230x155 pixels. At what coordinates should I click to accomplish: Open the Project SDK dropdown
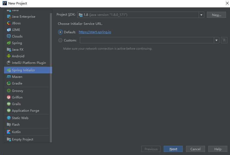coord(201,15)
